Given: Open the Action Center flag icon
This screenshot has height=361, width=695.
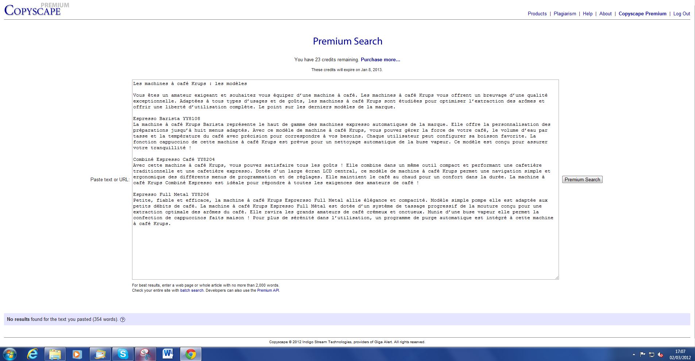Looking at the screenshot, I should click(643, 354).
